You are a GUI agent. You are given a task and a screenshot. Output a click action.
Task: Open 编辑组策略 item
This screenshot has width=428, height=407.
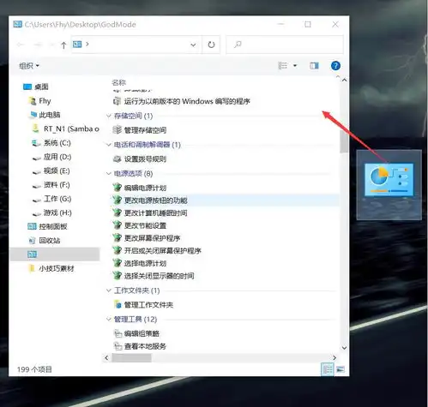click(x=136, y=333)
